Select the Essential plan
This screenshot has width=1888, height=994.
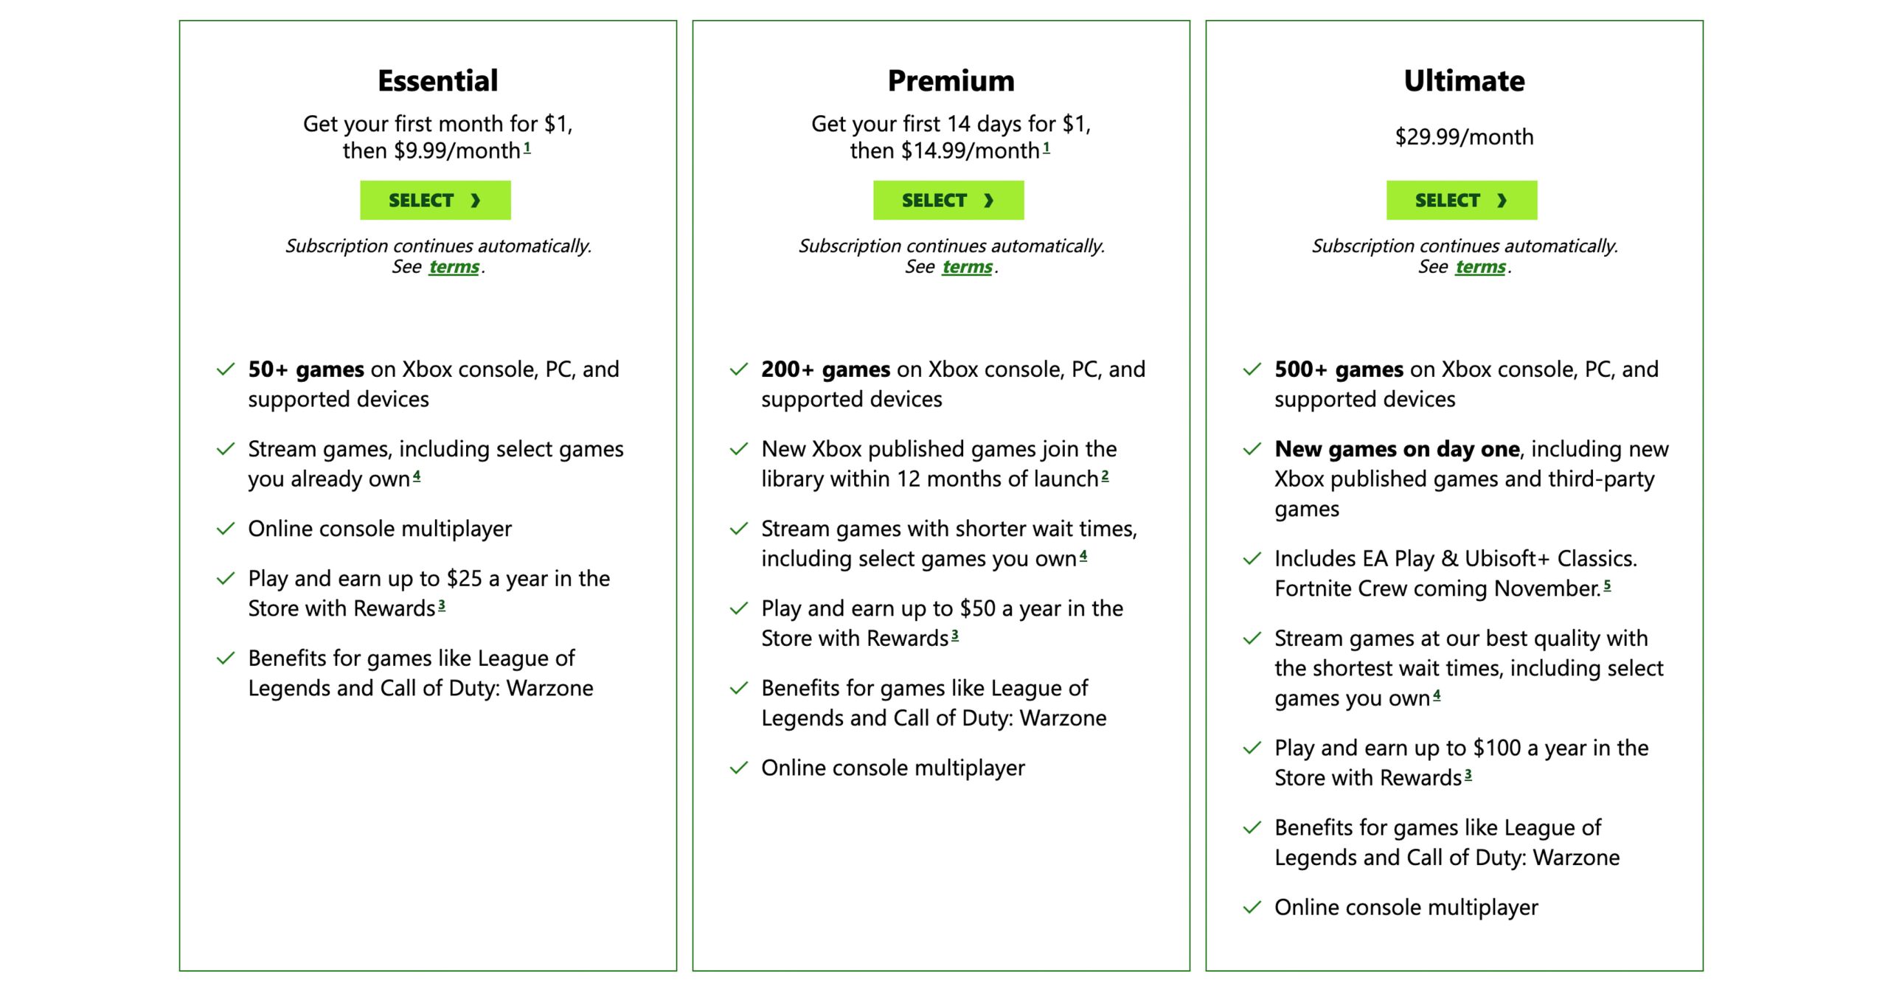coord(435,200)
